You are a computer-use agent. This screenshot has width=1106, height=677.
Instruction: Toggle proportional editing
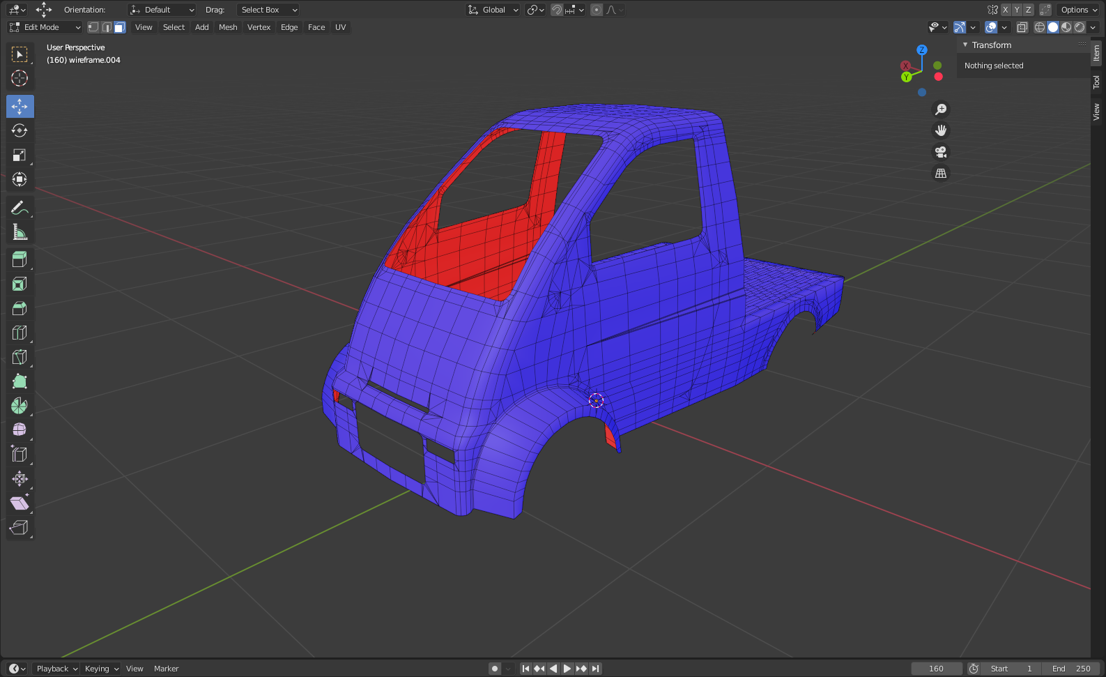tap(597, 10)
